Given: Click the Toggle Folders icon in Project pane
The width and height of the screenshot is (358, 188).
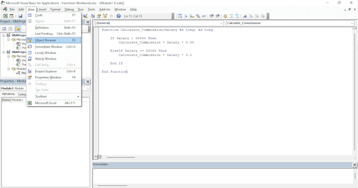Looking at the screenshot, I should [17, 29].
